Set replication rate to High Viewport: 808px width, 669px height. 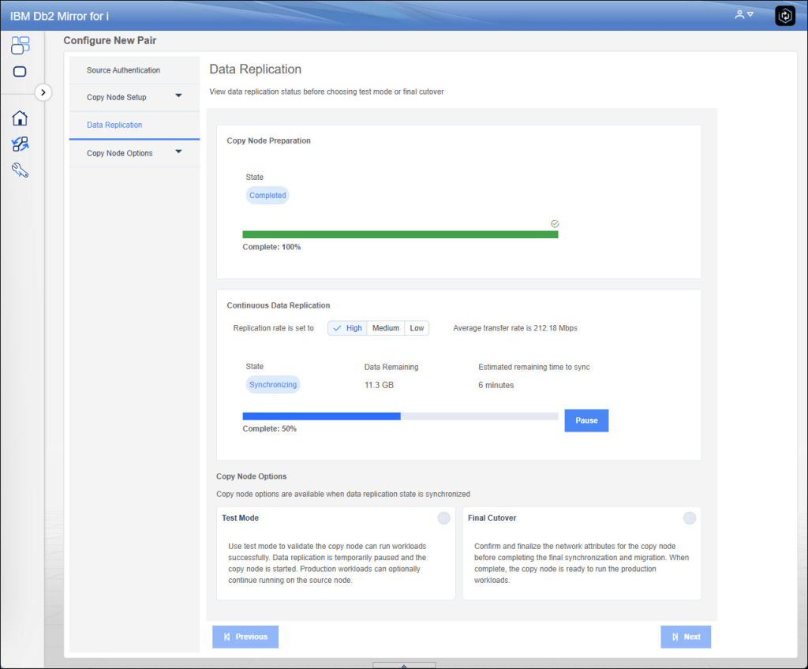tap(347, 328)
